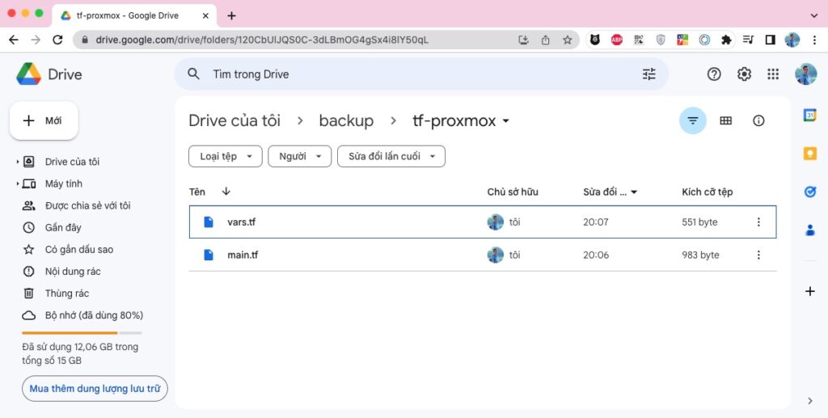Click Mua thêm dung lượng lưu trữ
828x418 pixels.
(x=95, y=389)
